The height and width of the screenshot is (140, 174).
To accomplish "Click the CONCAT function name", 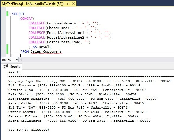I will pyautogui.click(x=26, y=19).
